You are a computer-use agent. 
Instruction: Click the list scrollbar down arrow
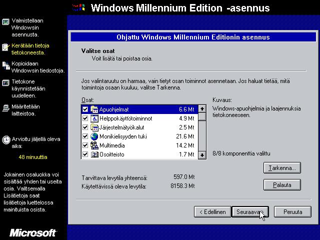click(x=202, y=155)
